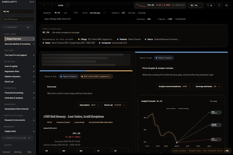Select the 1M chart range
Image resolution: width=233 pixels, height=155 pixels.
51,151
